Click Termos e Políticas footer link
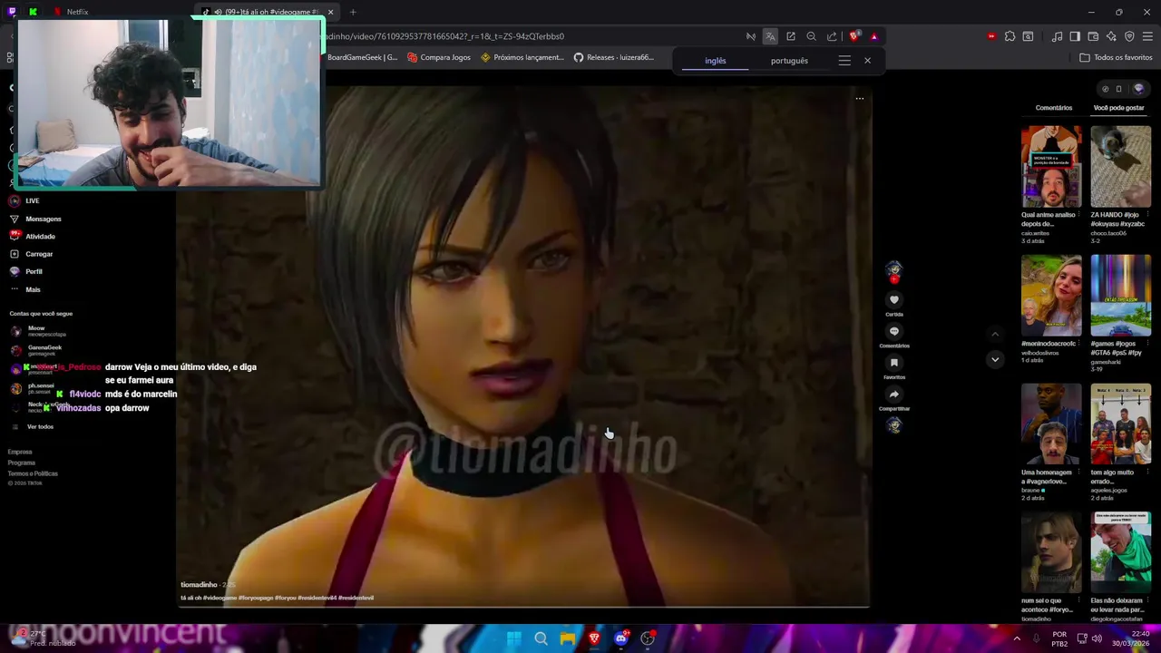The image size is (1161, 653). pyautogui.click(x=33, y=473)
